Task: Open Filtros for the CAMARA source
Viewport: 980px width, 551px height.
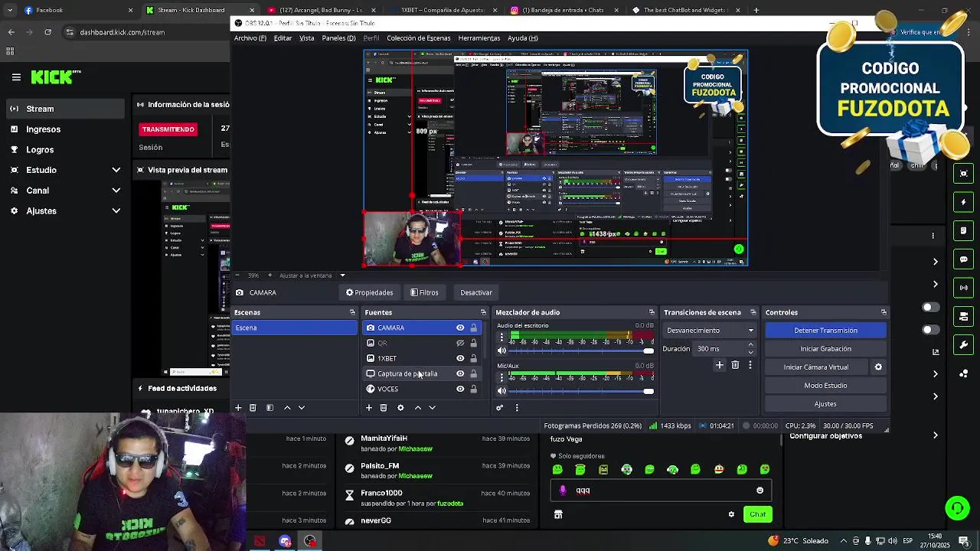Action: click(424, 292)
